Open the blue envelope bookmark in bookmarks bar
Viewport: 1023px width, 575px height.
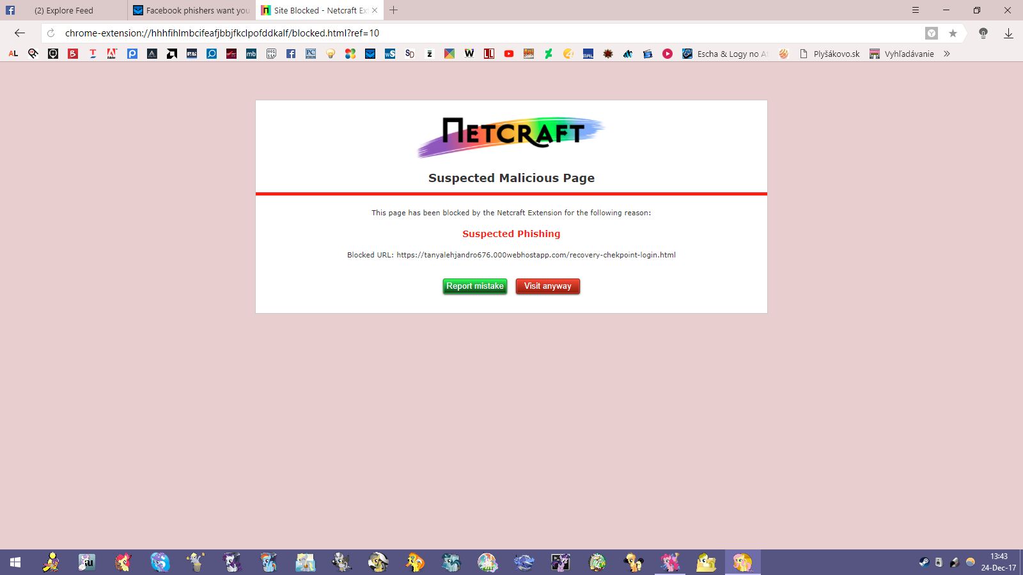pos(370,54)
